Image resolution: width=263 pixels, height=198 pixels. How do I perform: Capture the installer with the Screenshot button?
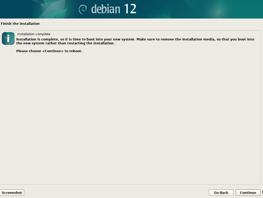click(x=12, y=193)
